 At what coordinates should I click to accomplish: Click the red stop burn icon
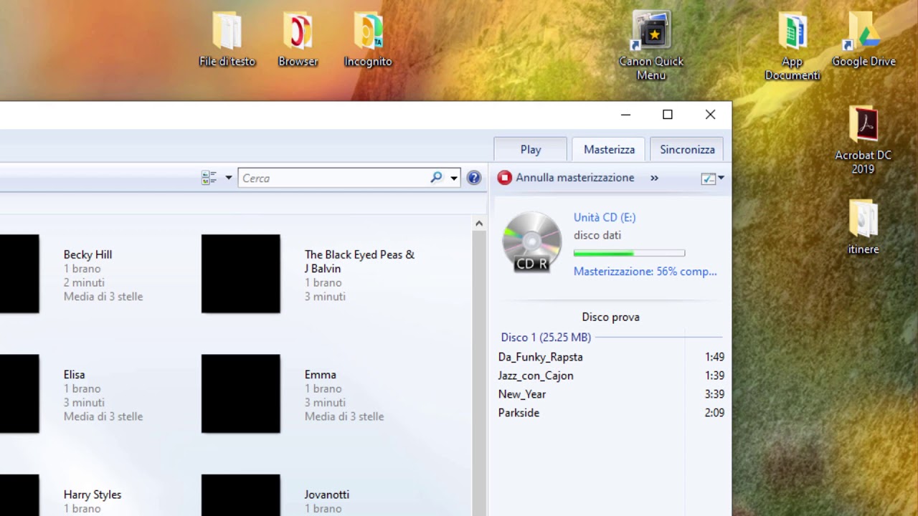[x=505, y=178]
